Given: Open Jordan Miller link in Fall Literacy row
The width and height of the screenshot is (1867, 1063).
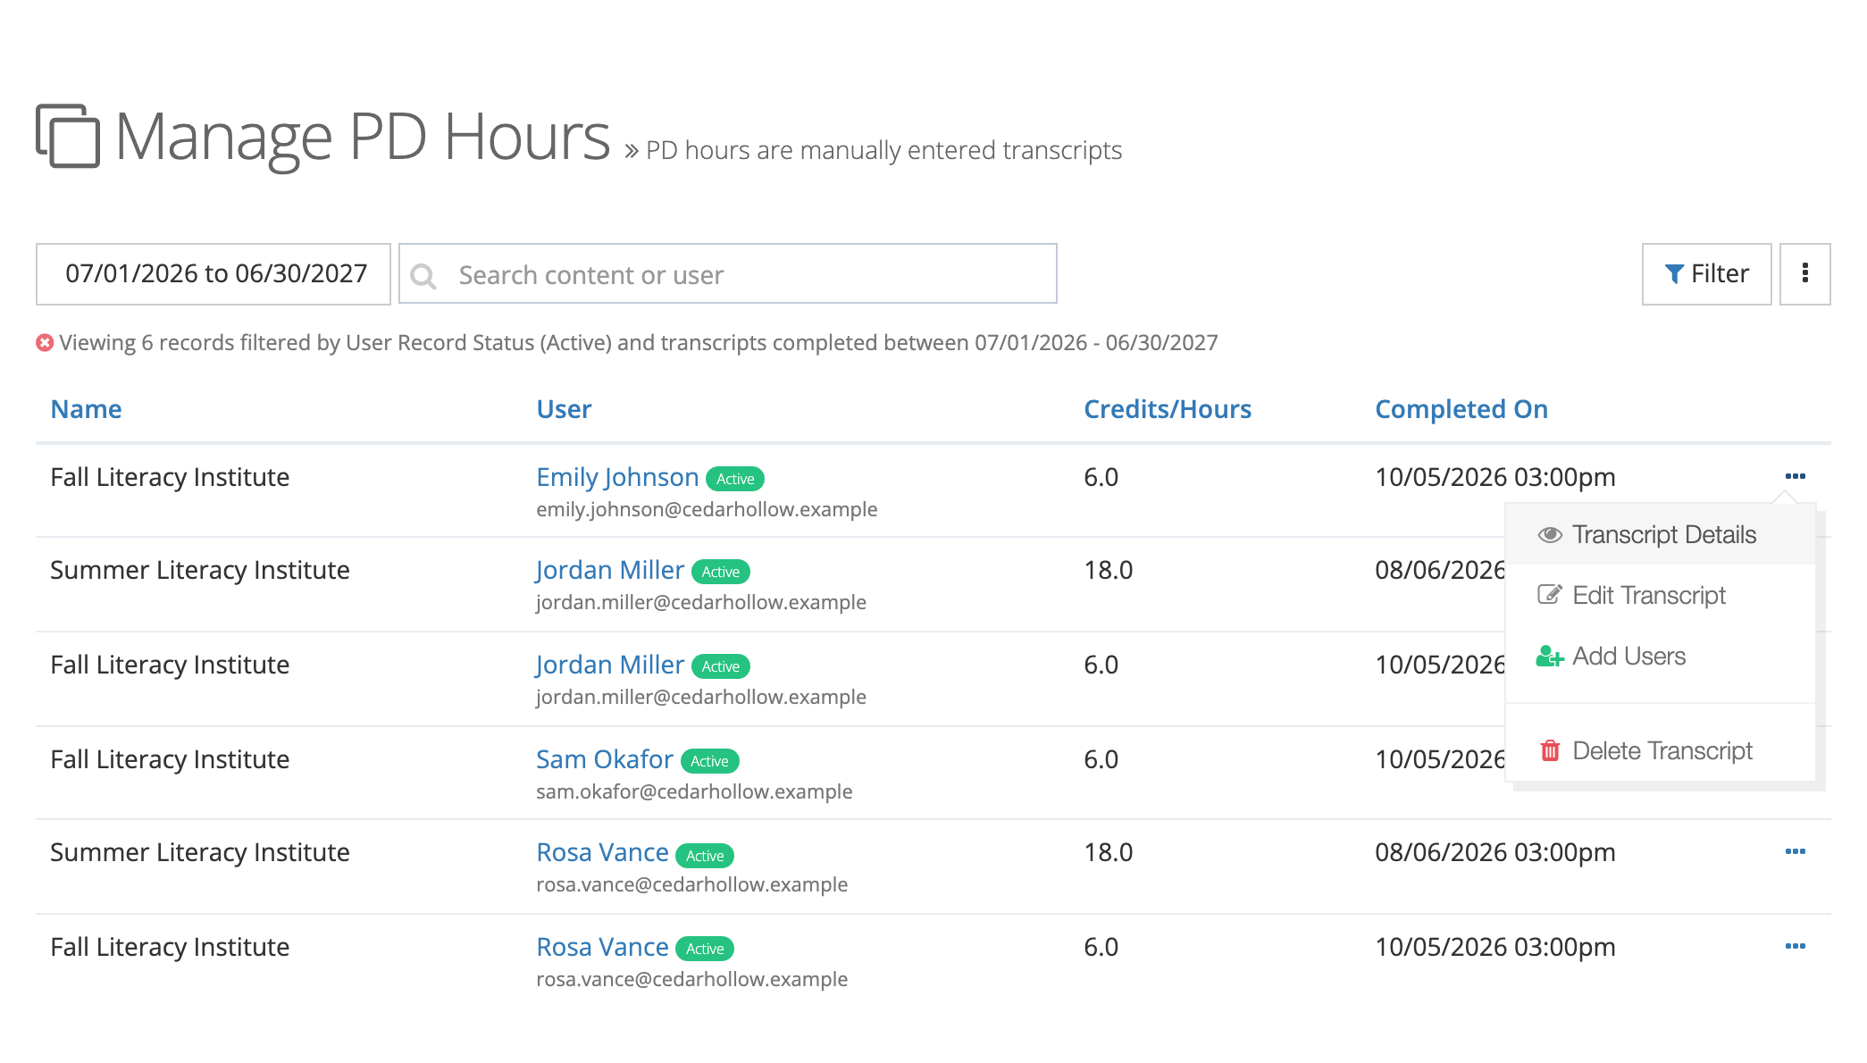Looking at the screenshot, I should point(610,665).
